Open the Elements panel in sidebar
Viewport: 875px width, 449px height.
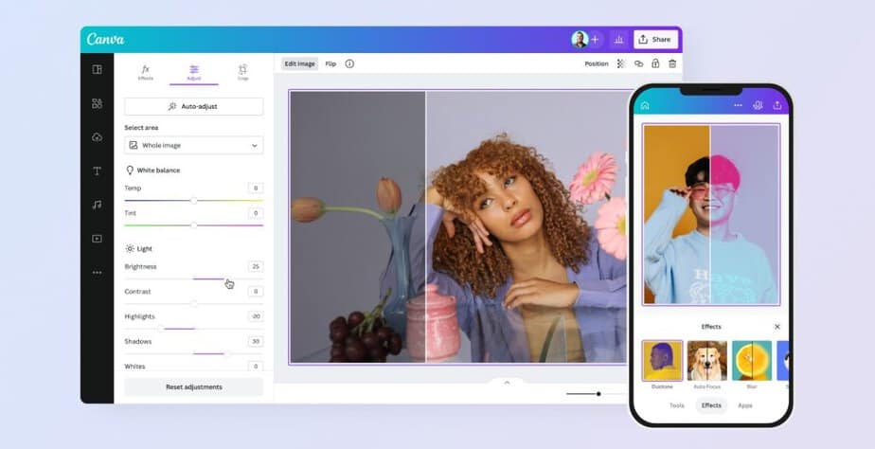coord(98,103)
